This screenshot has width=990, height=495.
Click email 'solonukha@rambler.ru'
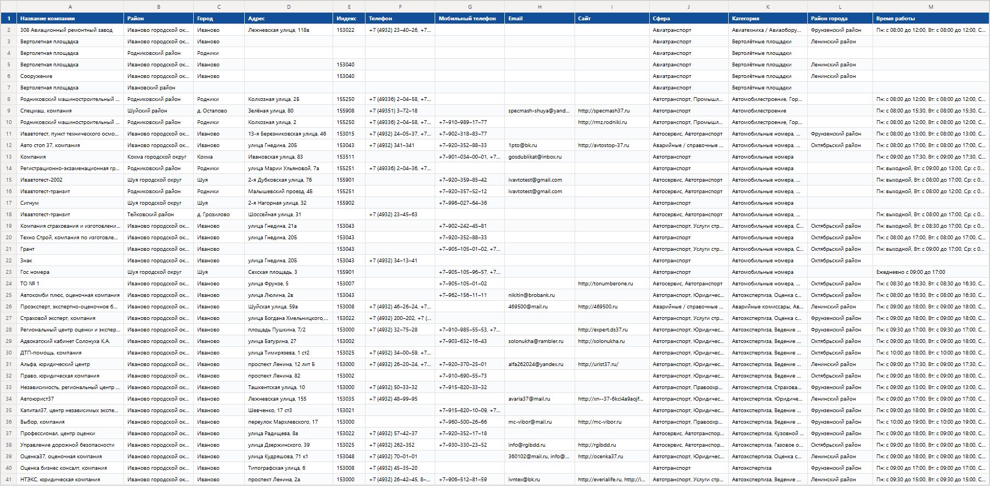[x=540, y=341]
